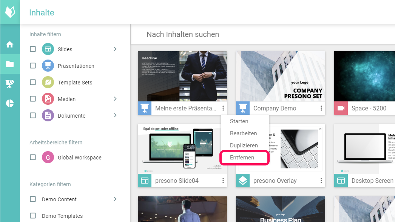Close the presono Overlay thumbnail x
395x222 pixels.
321,129
